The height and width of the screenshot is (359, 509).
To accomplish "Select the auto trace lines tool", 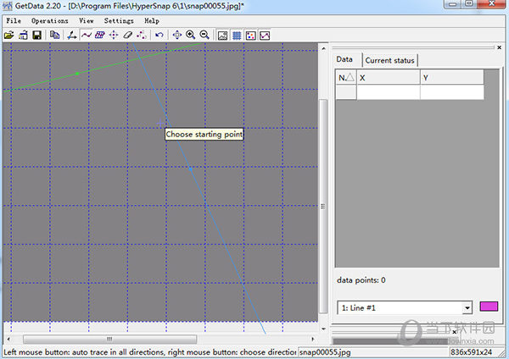I will (x=86, y=35).
